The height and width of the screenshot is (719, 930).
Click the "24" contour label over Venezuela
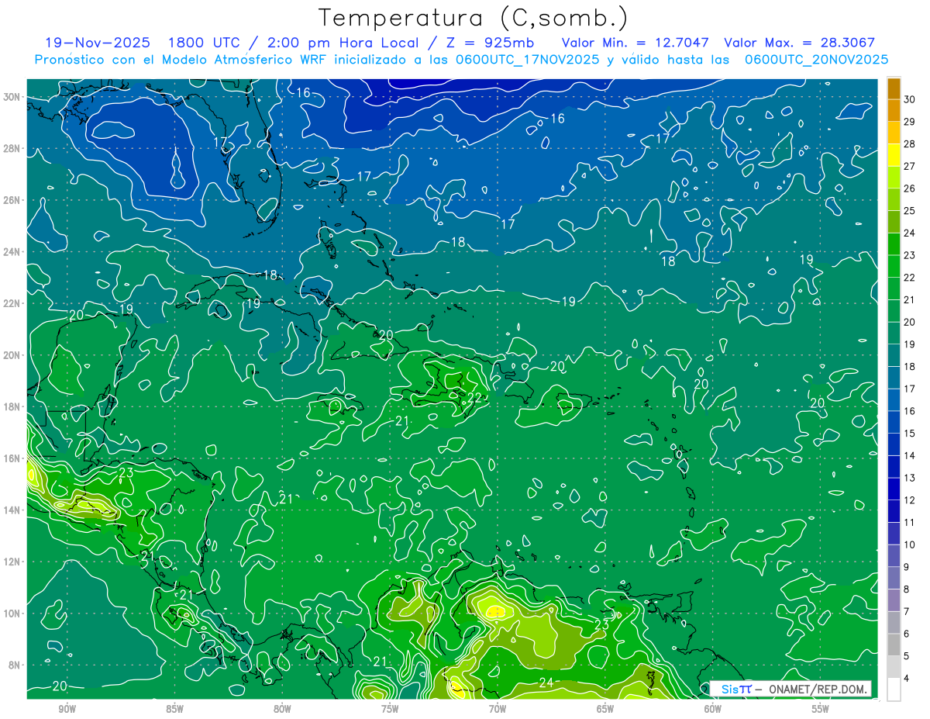[x=546, y=683]
